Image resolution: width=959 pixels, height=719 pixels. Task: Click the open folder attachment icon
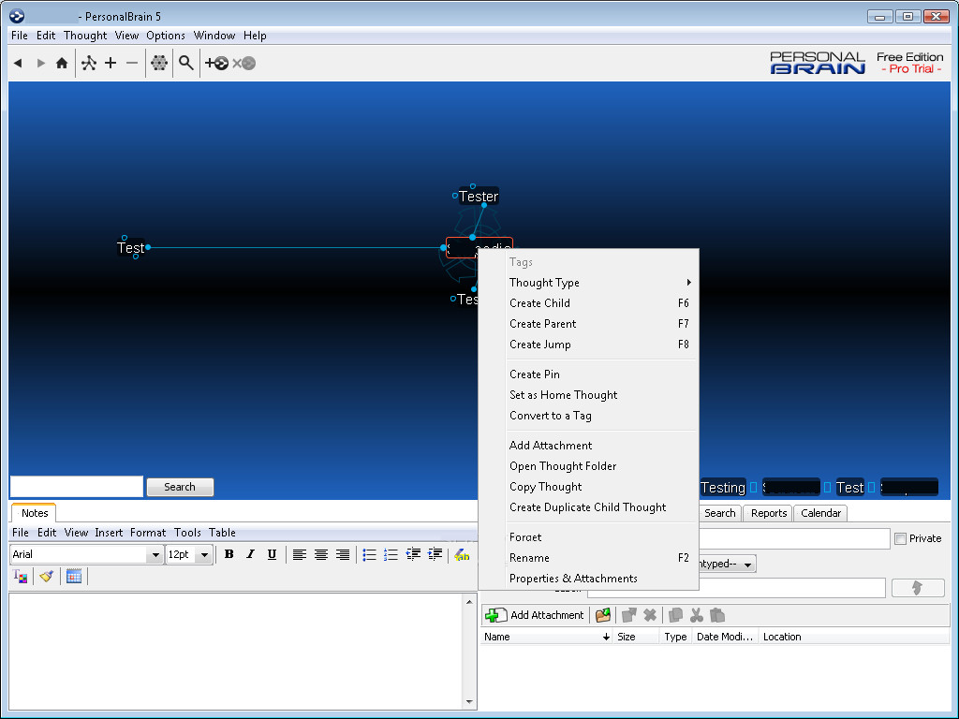click(x=603, y=615)
